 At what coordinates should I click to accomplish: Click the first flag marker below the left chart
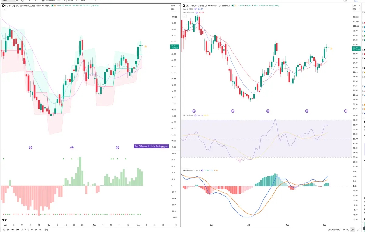click(30, 147)
